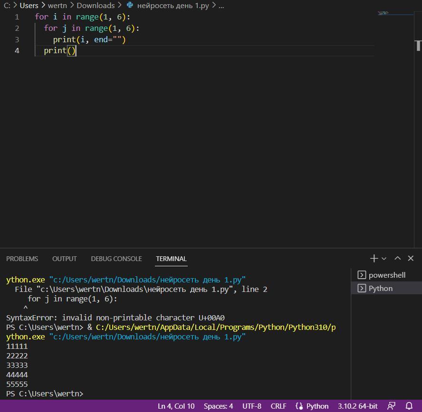Open the launch profile dropdown chevron
The width and height of the screenshot is (422, 412).
(x=384, y=259)
